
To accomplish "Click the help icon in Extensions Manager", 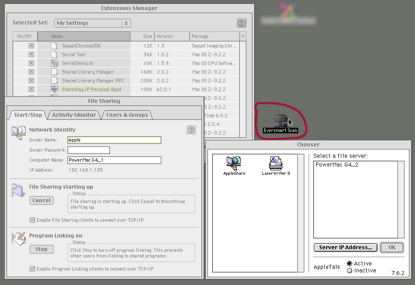I will (x=242, y=23).
